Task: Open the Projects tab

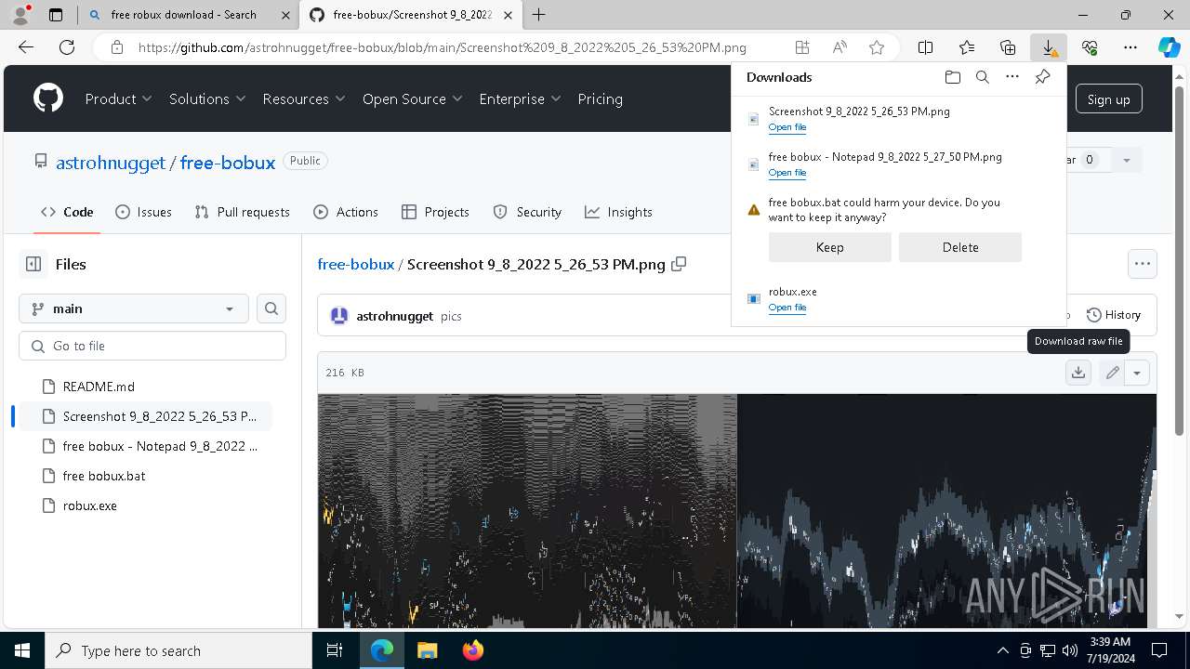Action: pos(435,212)
